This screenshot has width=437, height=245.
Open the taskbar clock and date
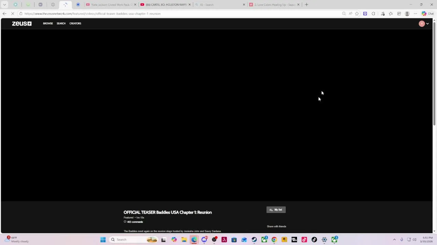[426, 240]
